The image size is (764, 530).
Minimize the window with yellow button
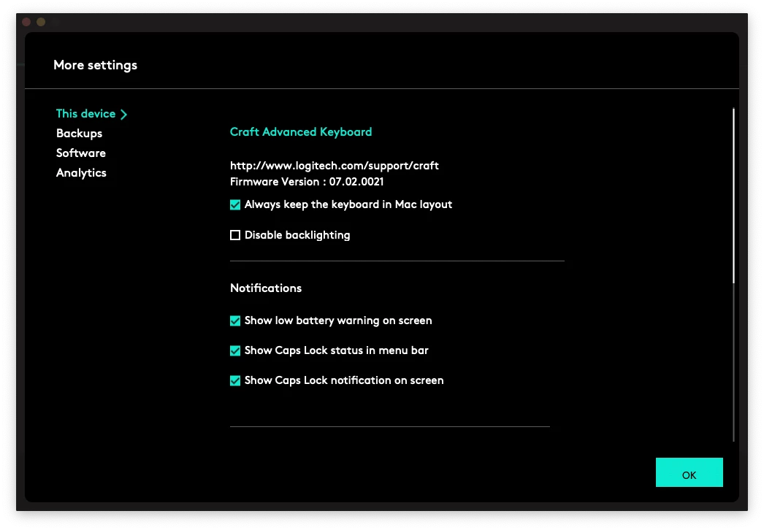pyautogui.click(x=41, y=22)
